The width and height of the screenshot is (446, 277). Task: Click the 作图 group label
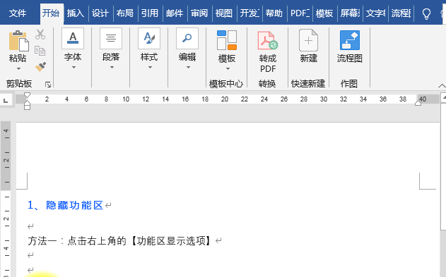349,84
